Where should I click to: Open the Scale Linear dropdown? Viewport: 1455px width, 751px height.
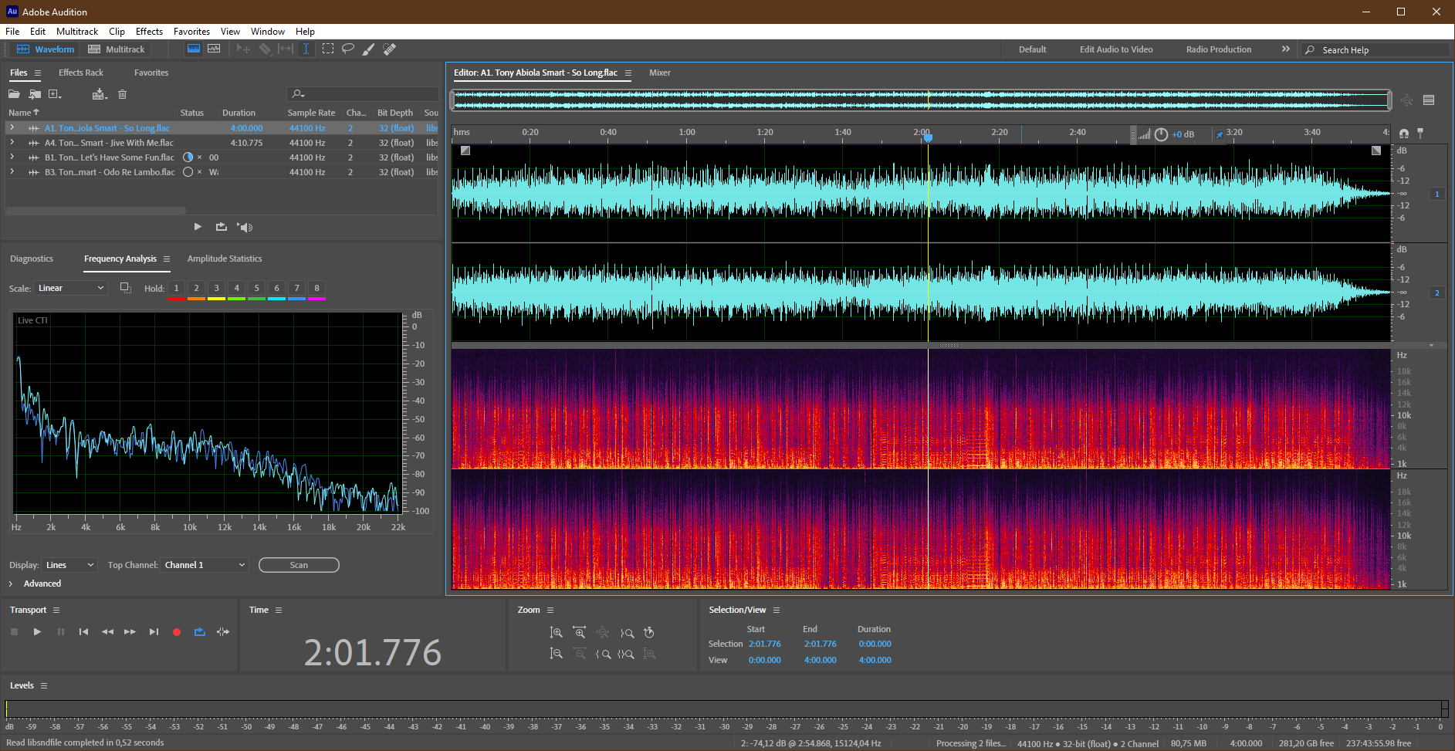pos(70,288)
